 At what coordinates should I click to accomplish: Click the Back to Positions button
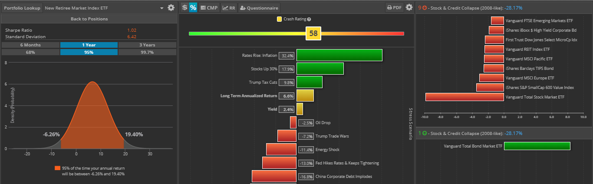[x=89, y=19]
